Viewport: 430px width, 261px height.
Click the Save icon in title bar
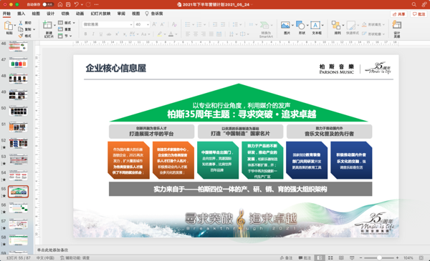68,4
